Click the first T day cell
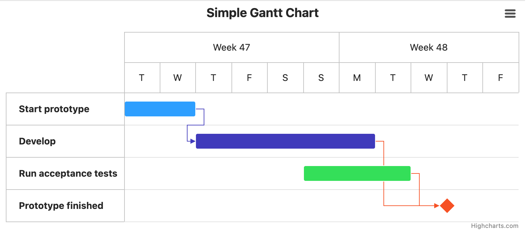The image size is (527, 236). click(142, 77)
